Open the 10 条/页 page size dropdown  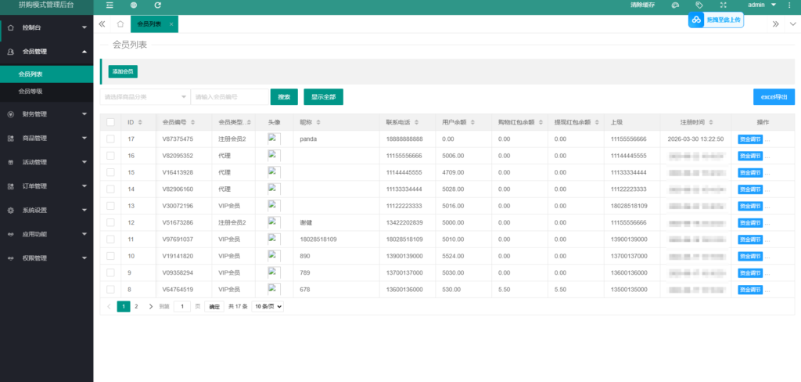coord(268,307)
